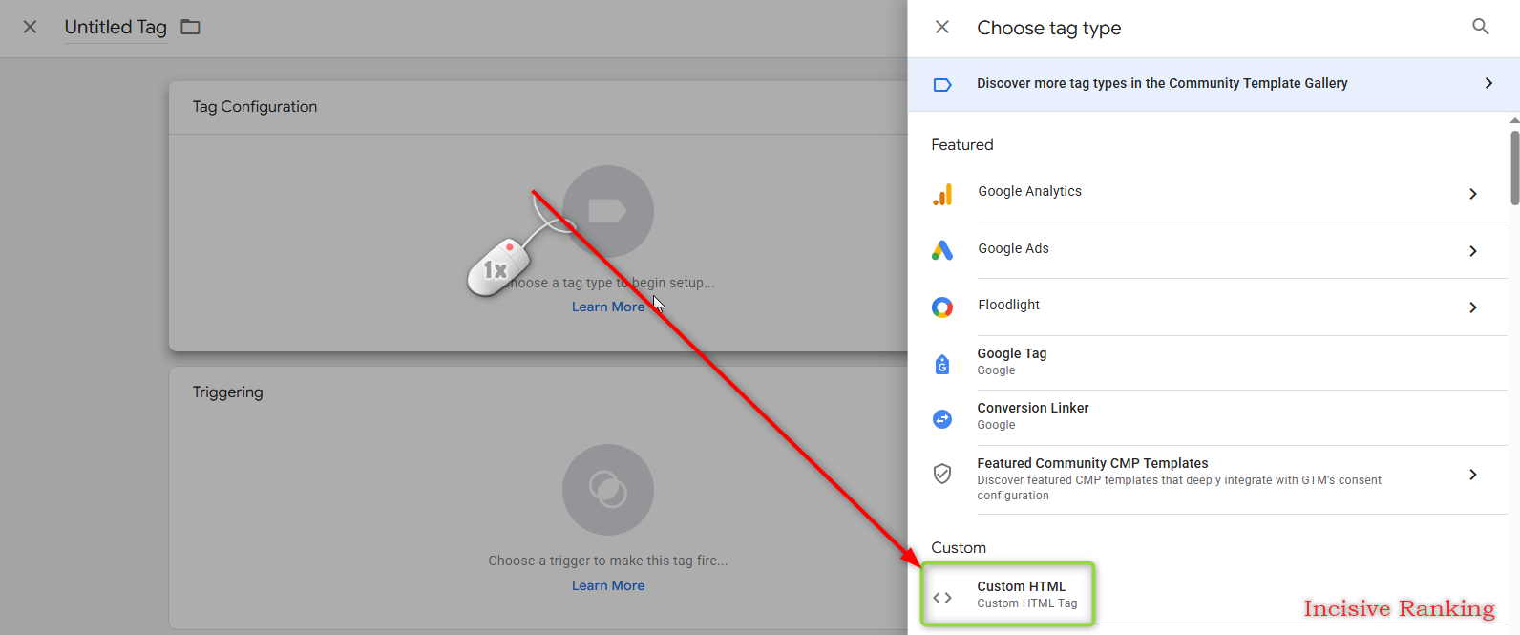Click the trigger placeholder circle icon
Screen dimensions: 1520x635
(608, 490)
